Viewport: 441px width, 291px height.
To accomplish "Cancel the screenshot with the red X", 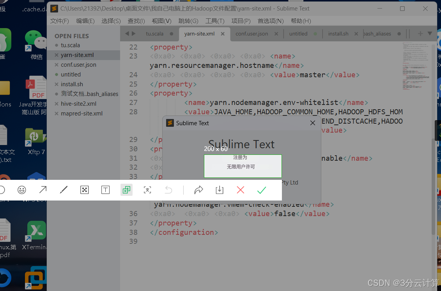I will pos(241,190).
